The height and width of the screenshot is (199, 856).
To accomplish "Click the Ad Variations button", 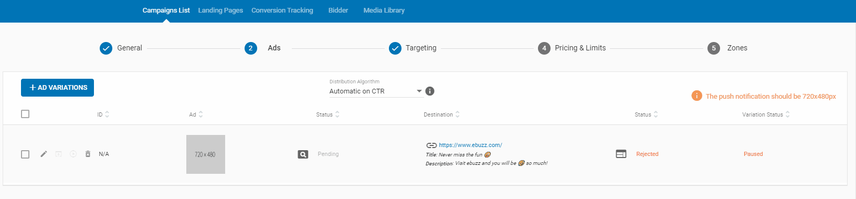I will coord(57,88).
